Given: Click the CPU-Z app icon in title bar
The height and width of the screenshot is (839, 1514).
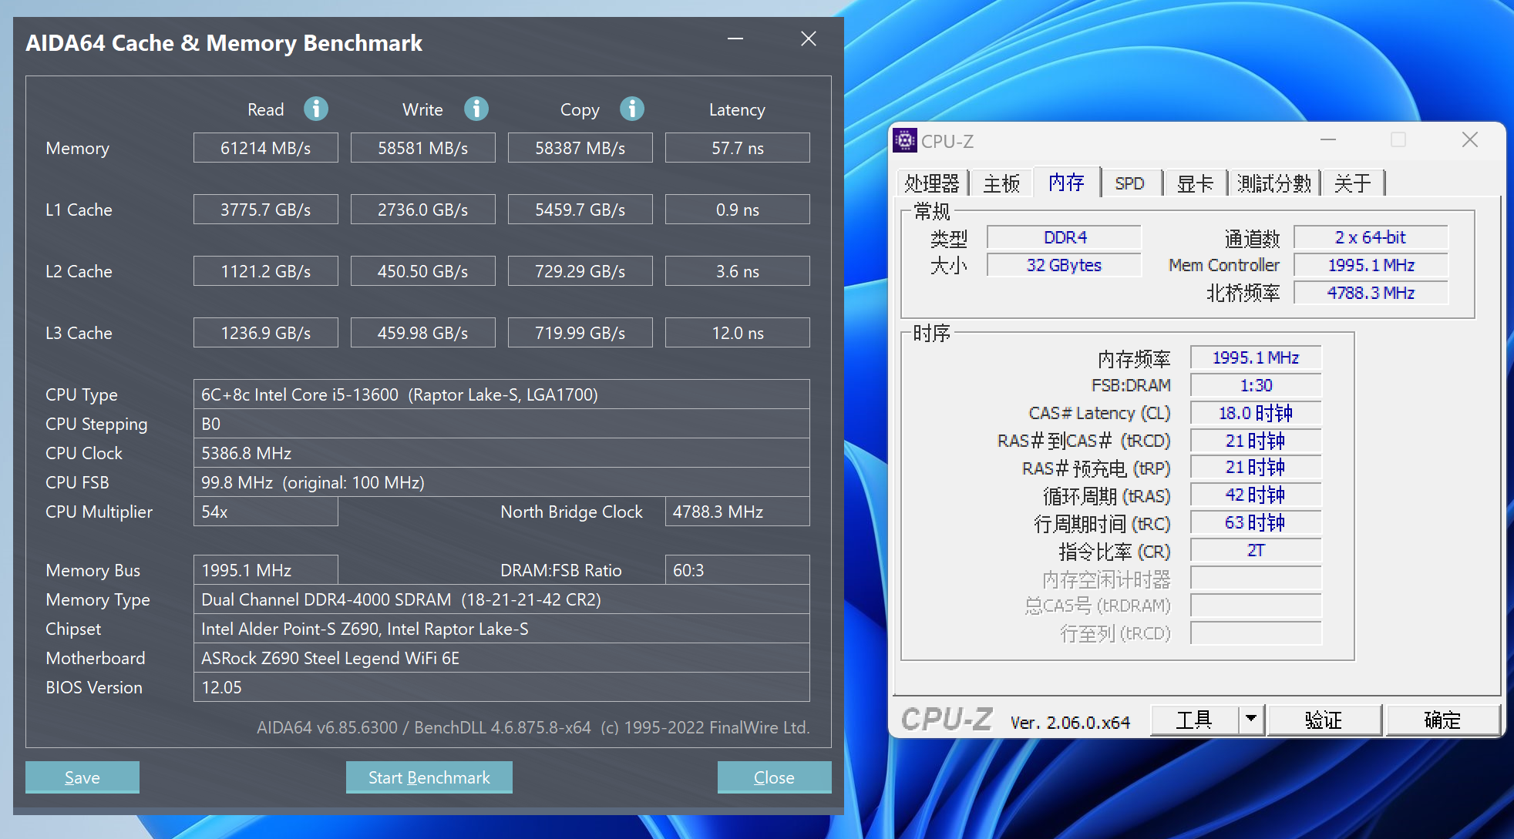Looking at the screenshot, I should click(905, 140).
